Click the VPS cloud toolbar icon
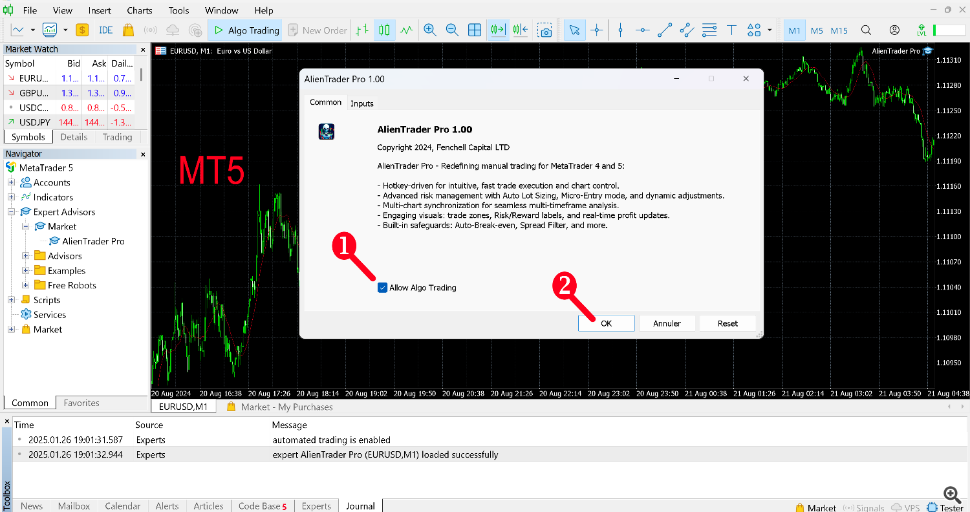This screenshot has width=970, height=512. [173, 30]
